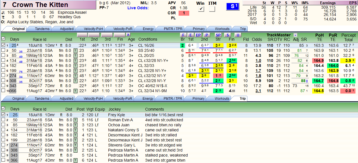Click the Live Odds label
The image size is (358, 163).
[138, 8]
